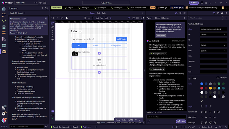Refresh the design view
Image resolution: width=229 pixels, height=129 pixels.
tap(142, 18)
